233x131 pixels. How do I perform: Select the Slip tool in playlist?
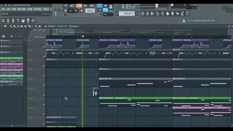pos(25,26)
